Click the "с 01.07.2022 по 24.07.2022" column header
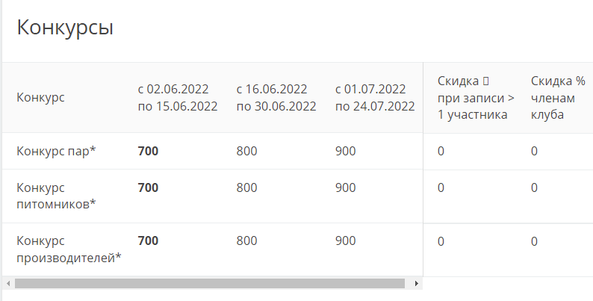 (x=374, y=97)
